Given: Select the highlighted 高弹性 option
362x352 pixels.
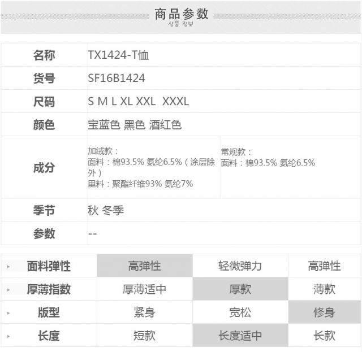Looking at the screenshot, I should (144, 266).
